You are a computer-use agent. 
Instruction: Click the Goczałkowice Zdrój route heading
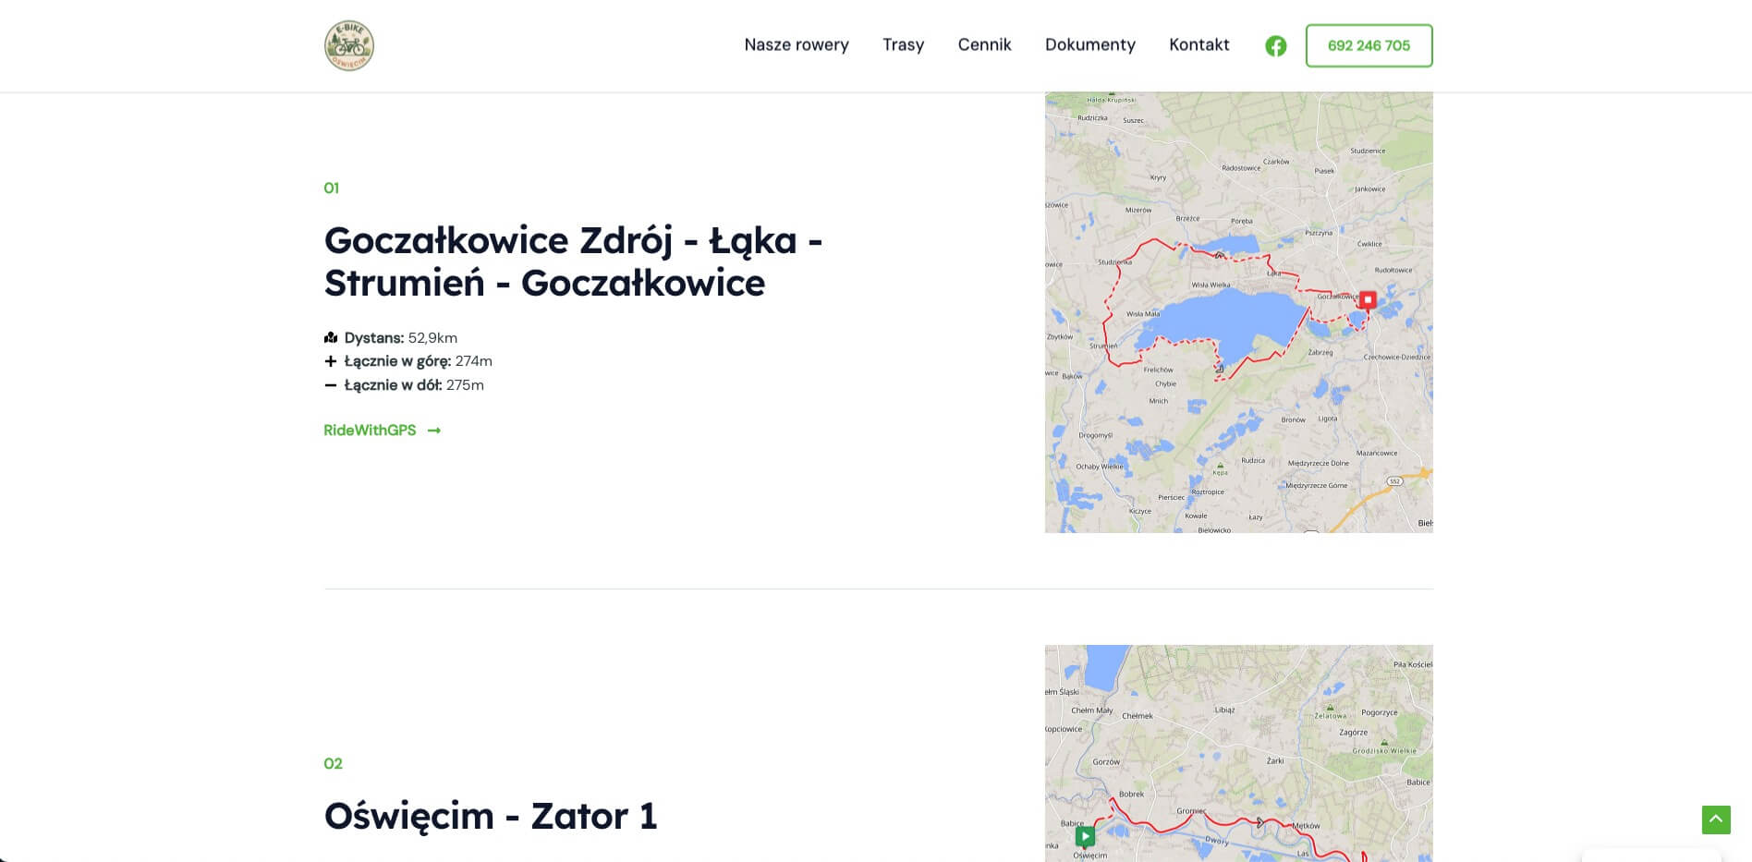(x=573, y=261)
